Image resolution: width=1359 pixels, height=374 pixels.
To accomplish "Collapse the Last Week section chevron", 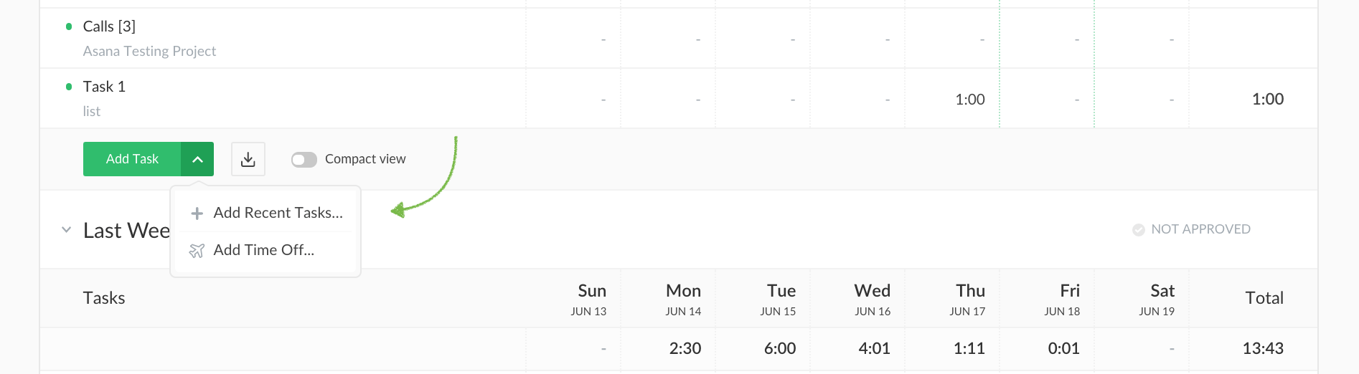I will pyautogui.click(x=66, y=230).
